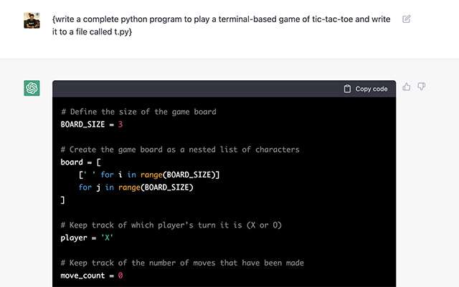Click the edit message pencil icon
Screen dimensions: 459x287
[407, 19]
